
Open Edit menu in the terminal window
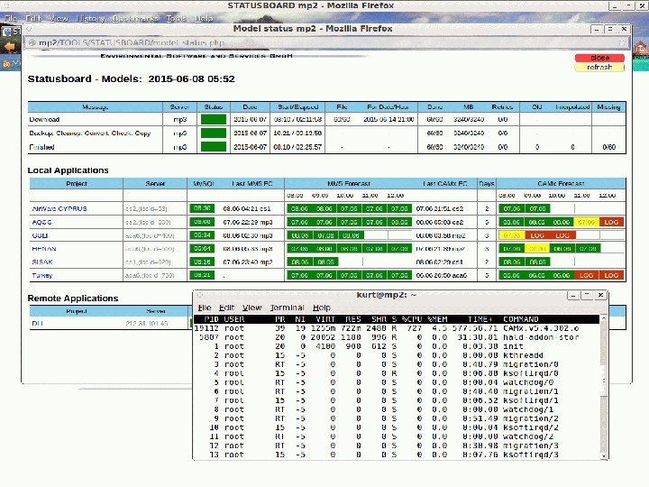click(226, 308)
